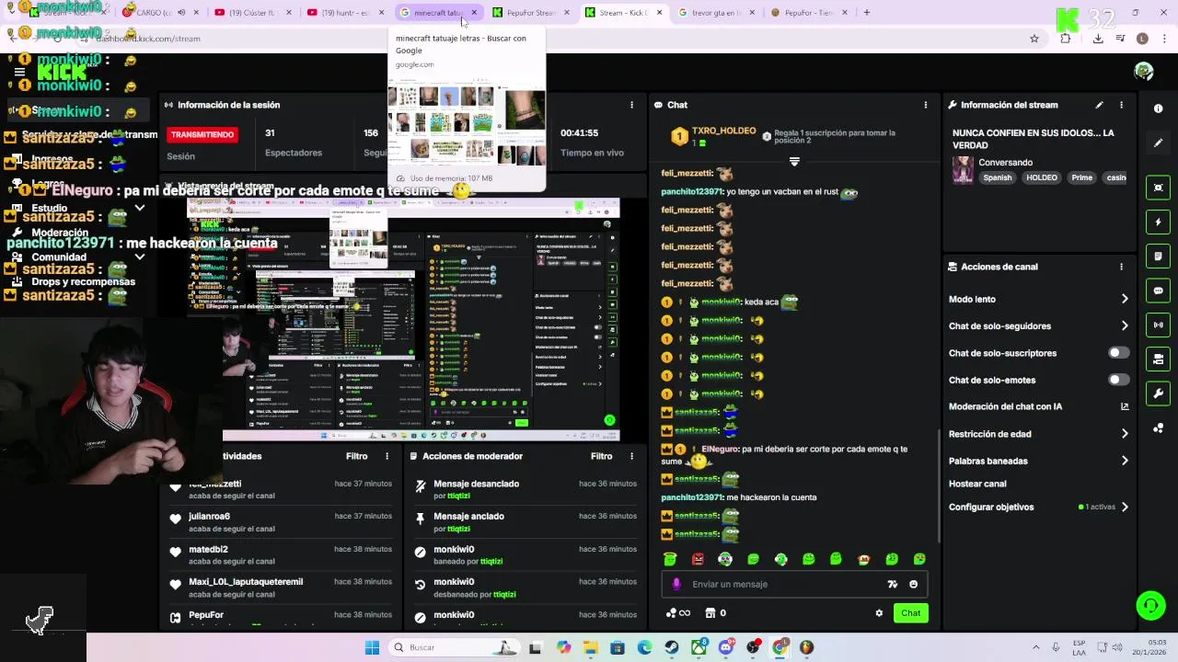
Task: Click the HOLDEO stream tag
Action: pyautogui.click(x=1042, y=177)
